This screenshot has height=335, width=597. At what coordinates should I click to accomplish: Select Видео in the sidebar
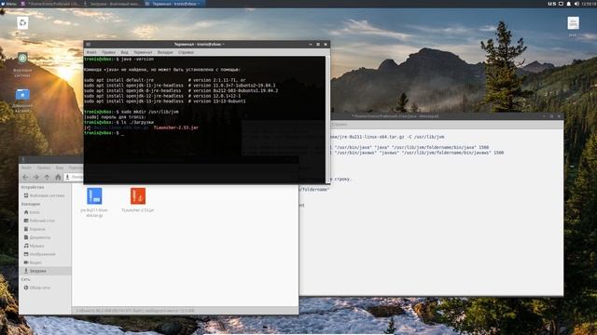pos(45,262)
